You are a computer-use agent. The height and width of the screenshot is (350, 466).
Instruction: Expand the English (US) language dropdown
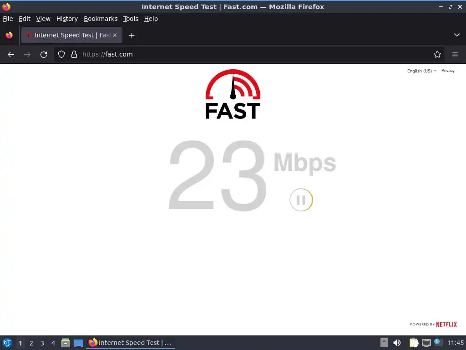422,71
